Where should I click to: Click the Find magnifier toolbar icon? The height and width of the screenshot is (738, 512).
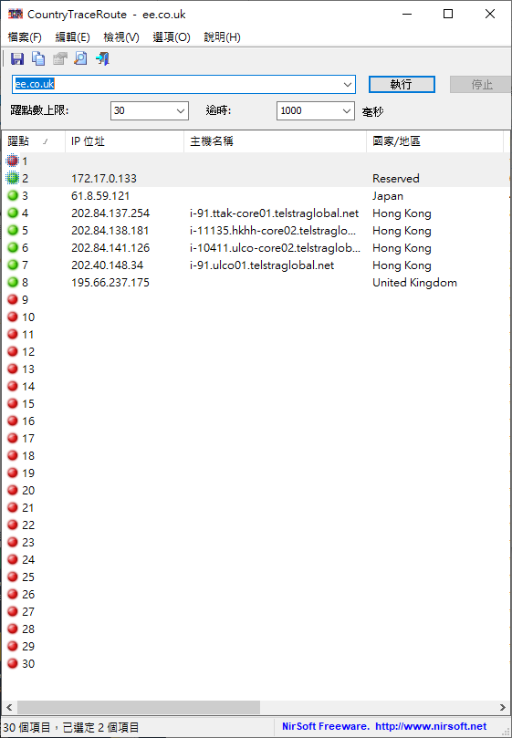81,58
